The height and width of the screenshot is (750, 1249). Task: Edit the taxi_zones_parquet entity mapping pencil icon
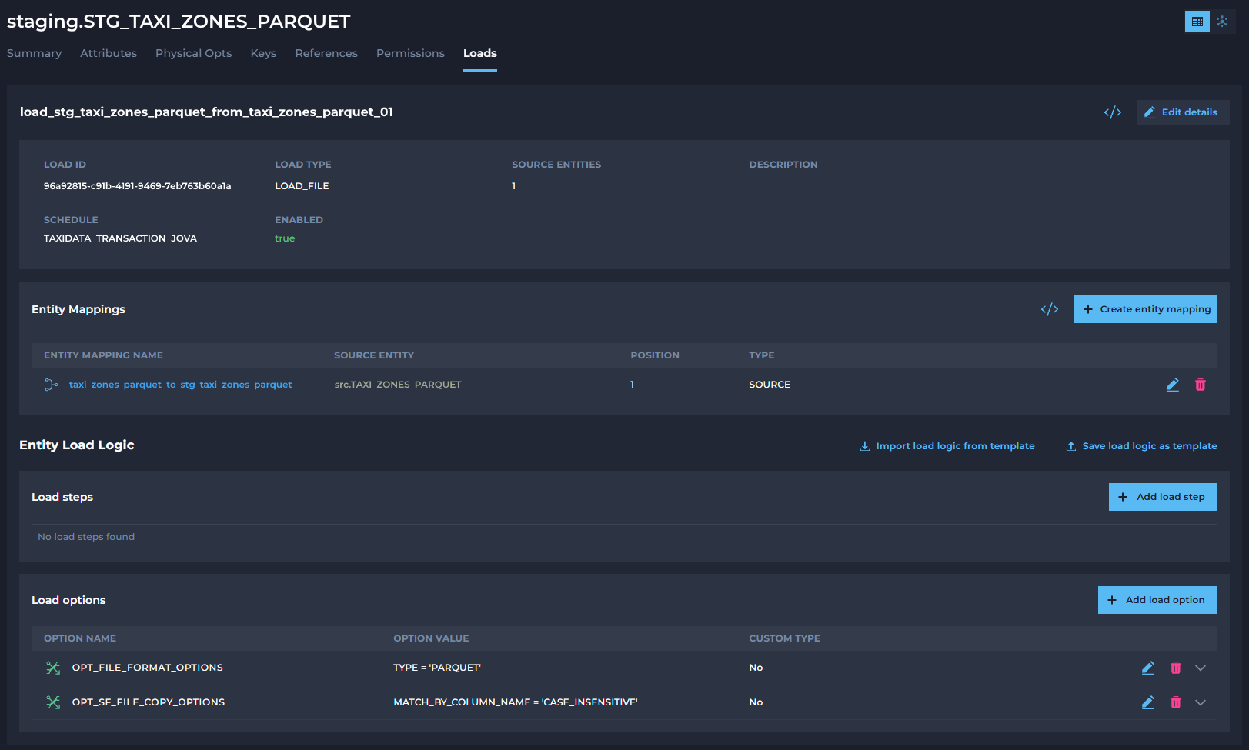click(1173, 385)
